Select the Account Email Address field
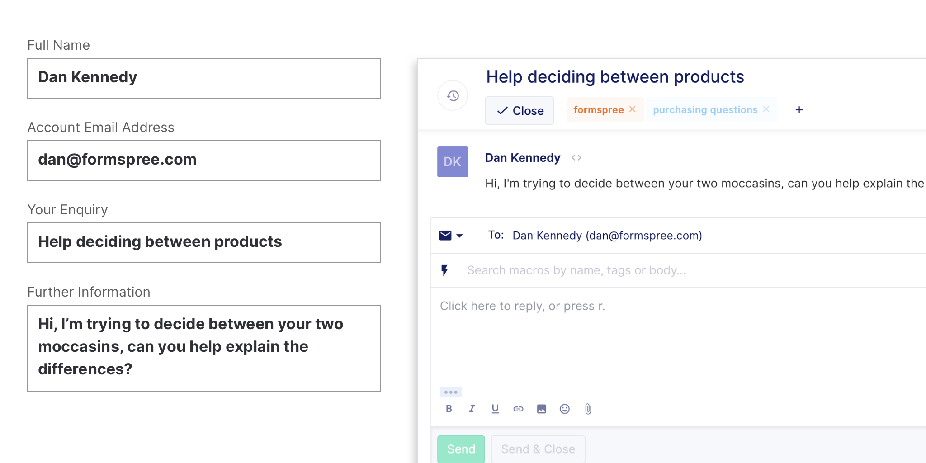This screenshot has height=463, width=926. pyautogui.click(x=204, y=161)
